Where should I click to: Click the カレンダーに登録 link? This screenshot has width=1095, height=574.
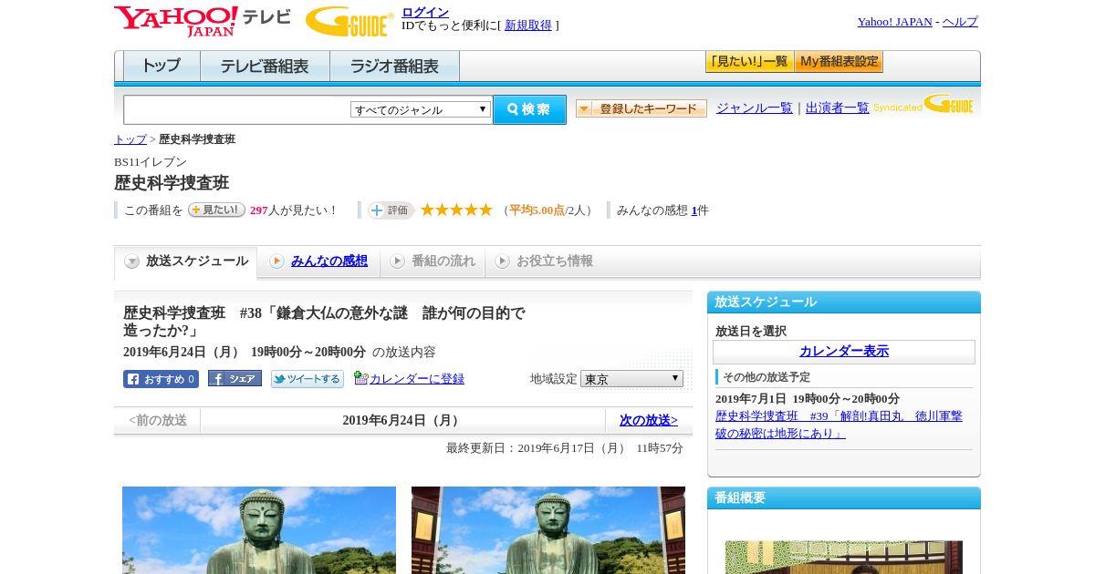coord(417,379)
